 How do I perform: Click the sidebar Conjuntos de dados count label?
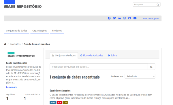coord(32,95)
